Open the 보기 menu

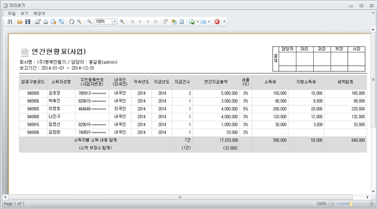point(24,14)
